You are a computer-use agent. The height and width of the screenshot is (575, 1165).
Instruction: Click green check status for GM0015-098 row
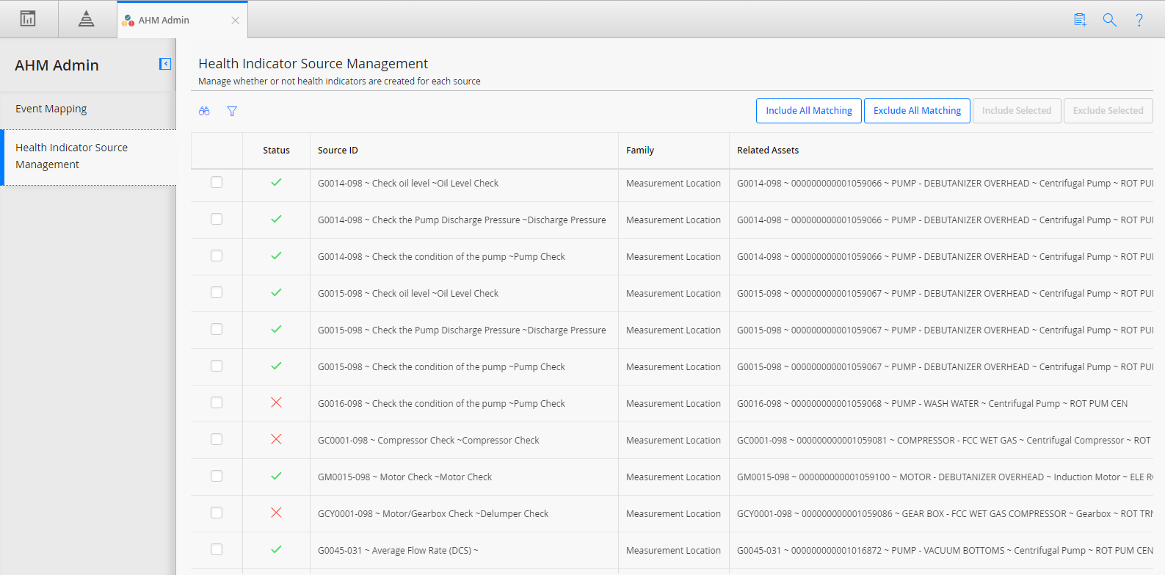pyautogui.click(x=276, y=476)
